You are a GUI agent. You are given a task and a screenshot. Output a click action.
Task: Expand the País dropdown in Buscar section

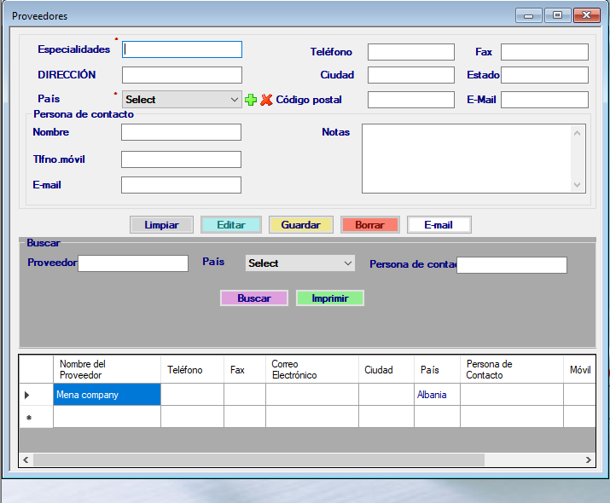[x=300, y=263]
